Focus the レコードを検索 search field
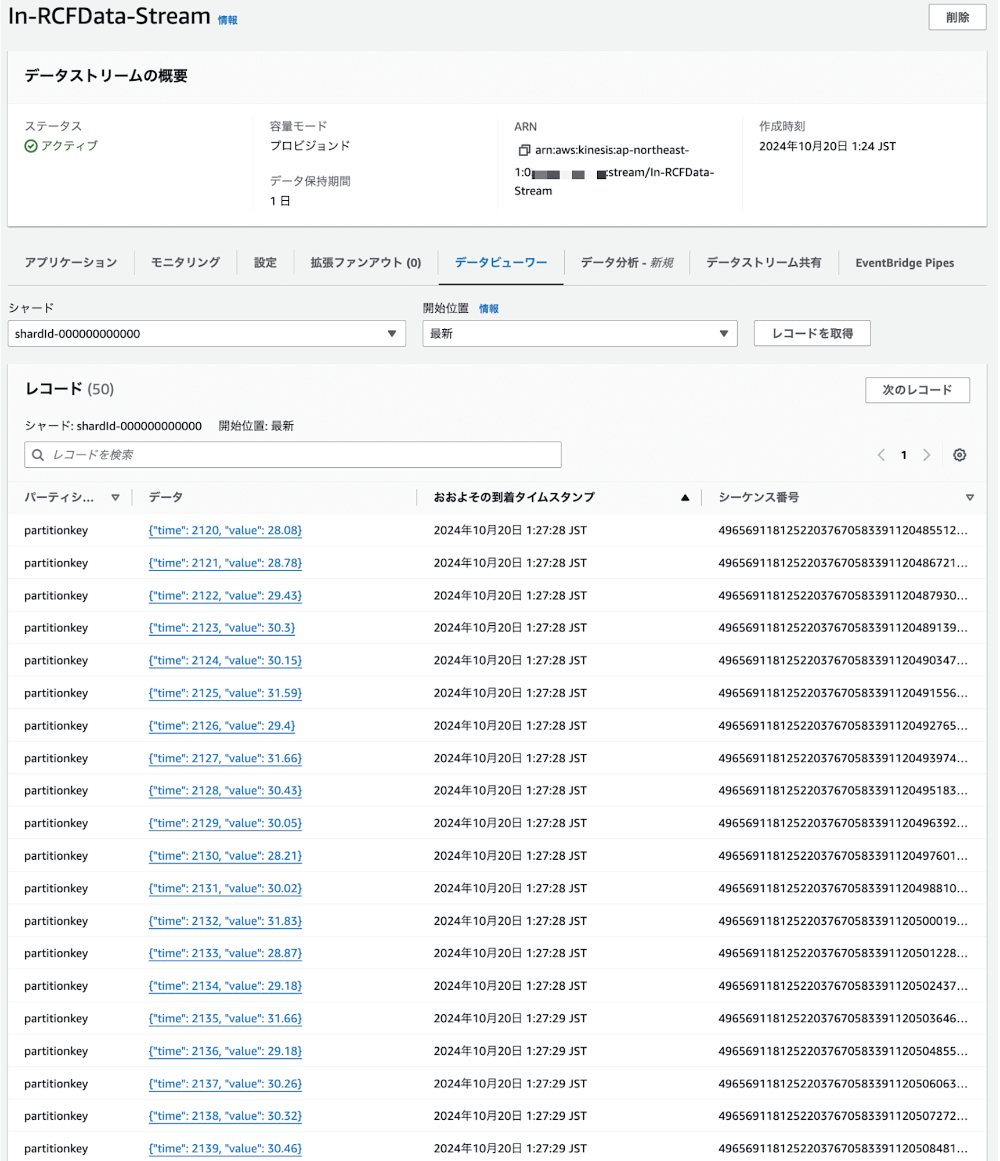 point(293,456)
